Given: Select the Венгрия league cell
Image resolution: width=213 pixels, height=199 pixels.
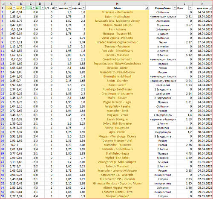Looking at the screenshot, I should pyautogui.click(x=163, y=162).
